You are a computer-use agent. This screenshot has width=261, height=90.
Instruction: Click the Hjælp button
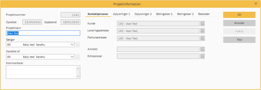239,31
